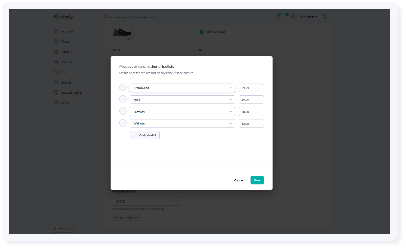
Task: Open the Walmart pricelist dropdown
Action: point(231,123)
